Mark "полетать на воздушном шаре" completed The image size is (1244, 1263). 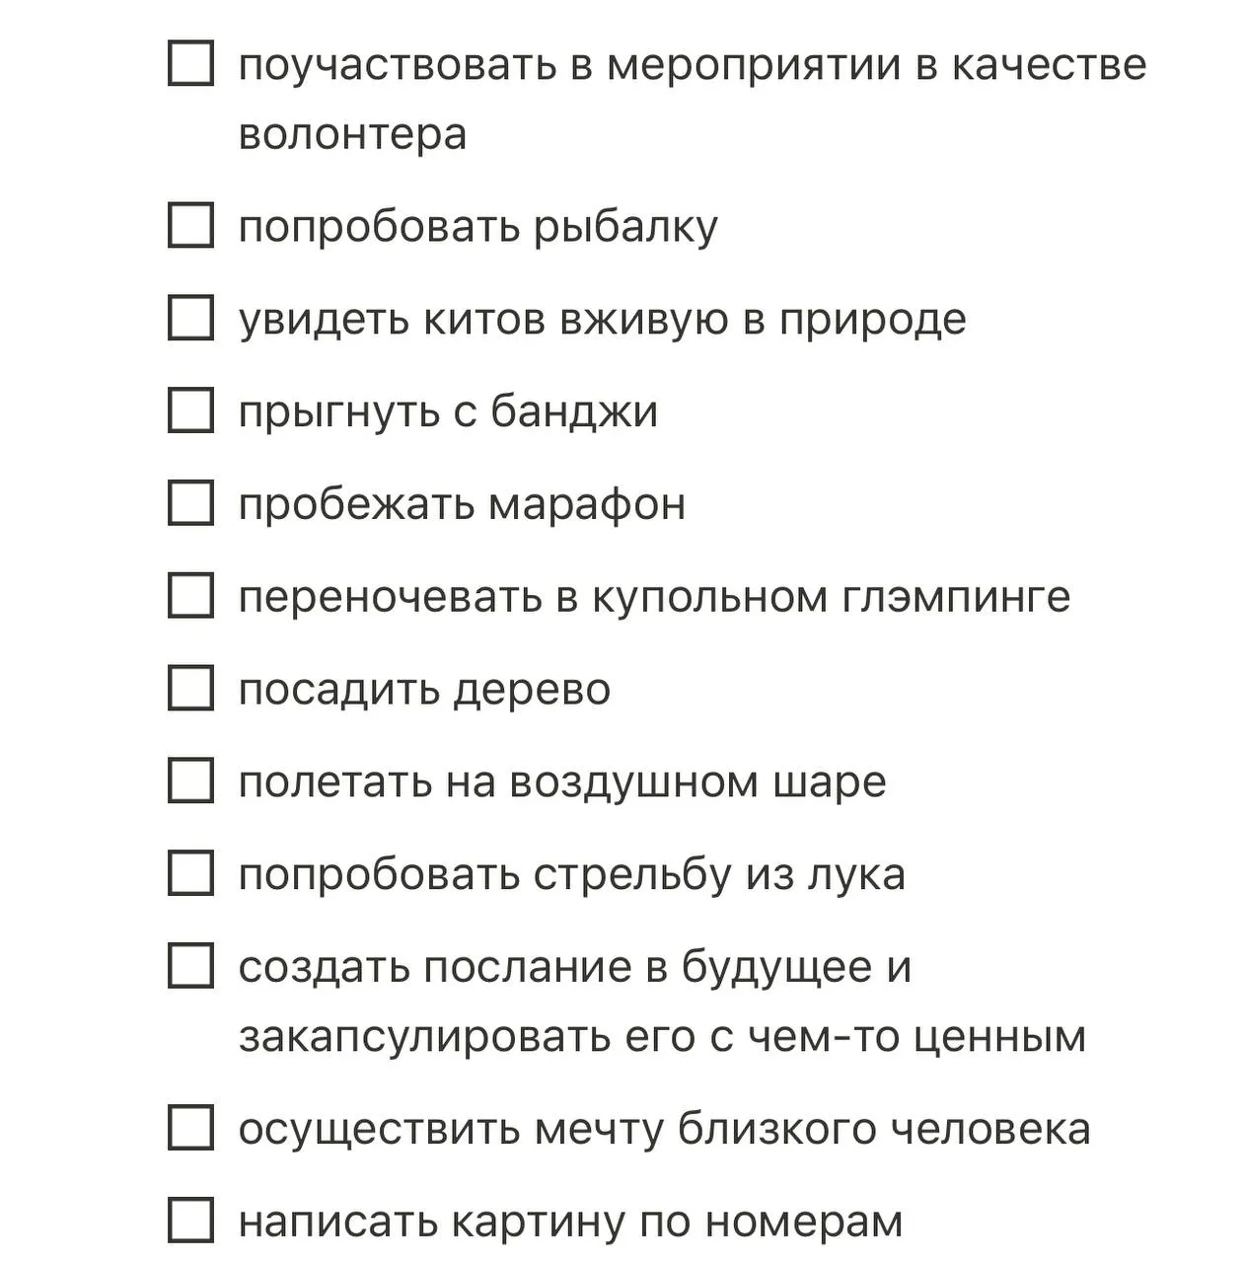[x=190, y=780]
